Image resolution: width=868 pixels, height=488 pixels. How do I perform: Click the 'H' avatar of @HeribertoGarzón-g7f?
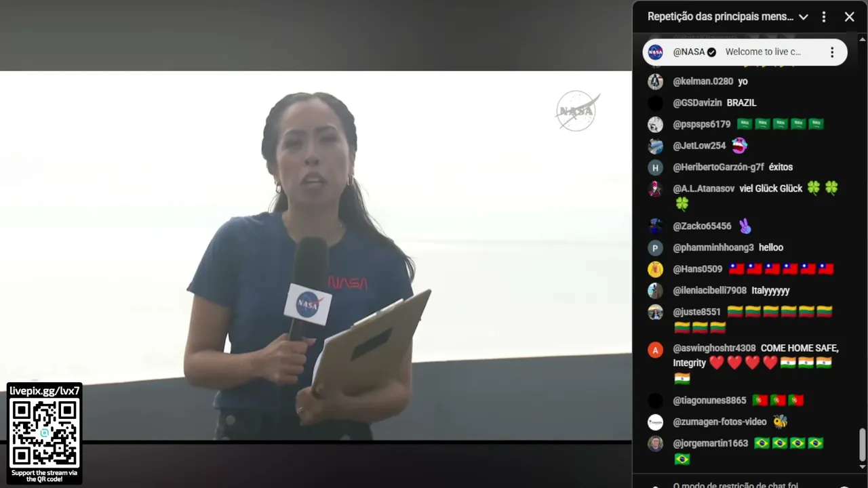pos(655,167)
